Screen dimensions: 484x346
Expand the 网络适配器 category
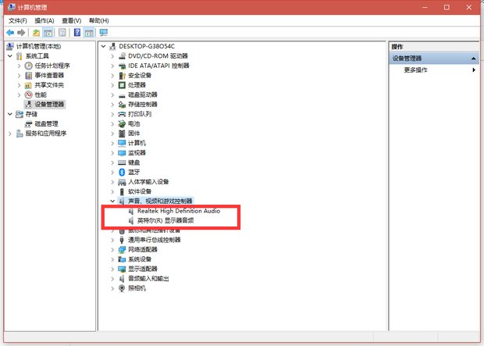(x=112, y=249)
